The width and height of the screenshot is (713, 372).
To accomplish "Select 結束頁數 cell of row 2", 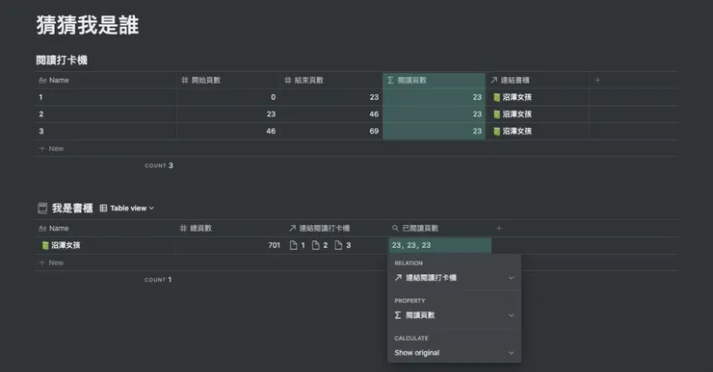I will coord(331,114).
